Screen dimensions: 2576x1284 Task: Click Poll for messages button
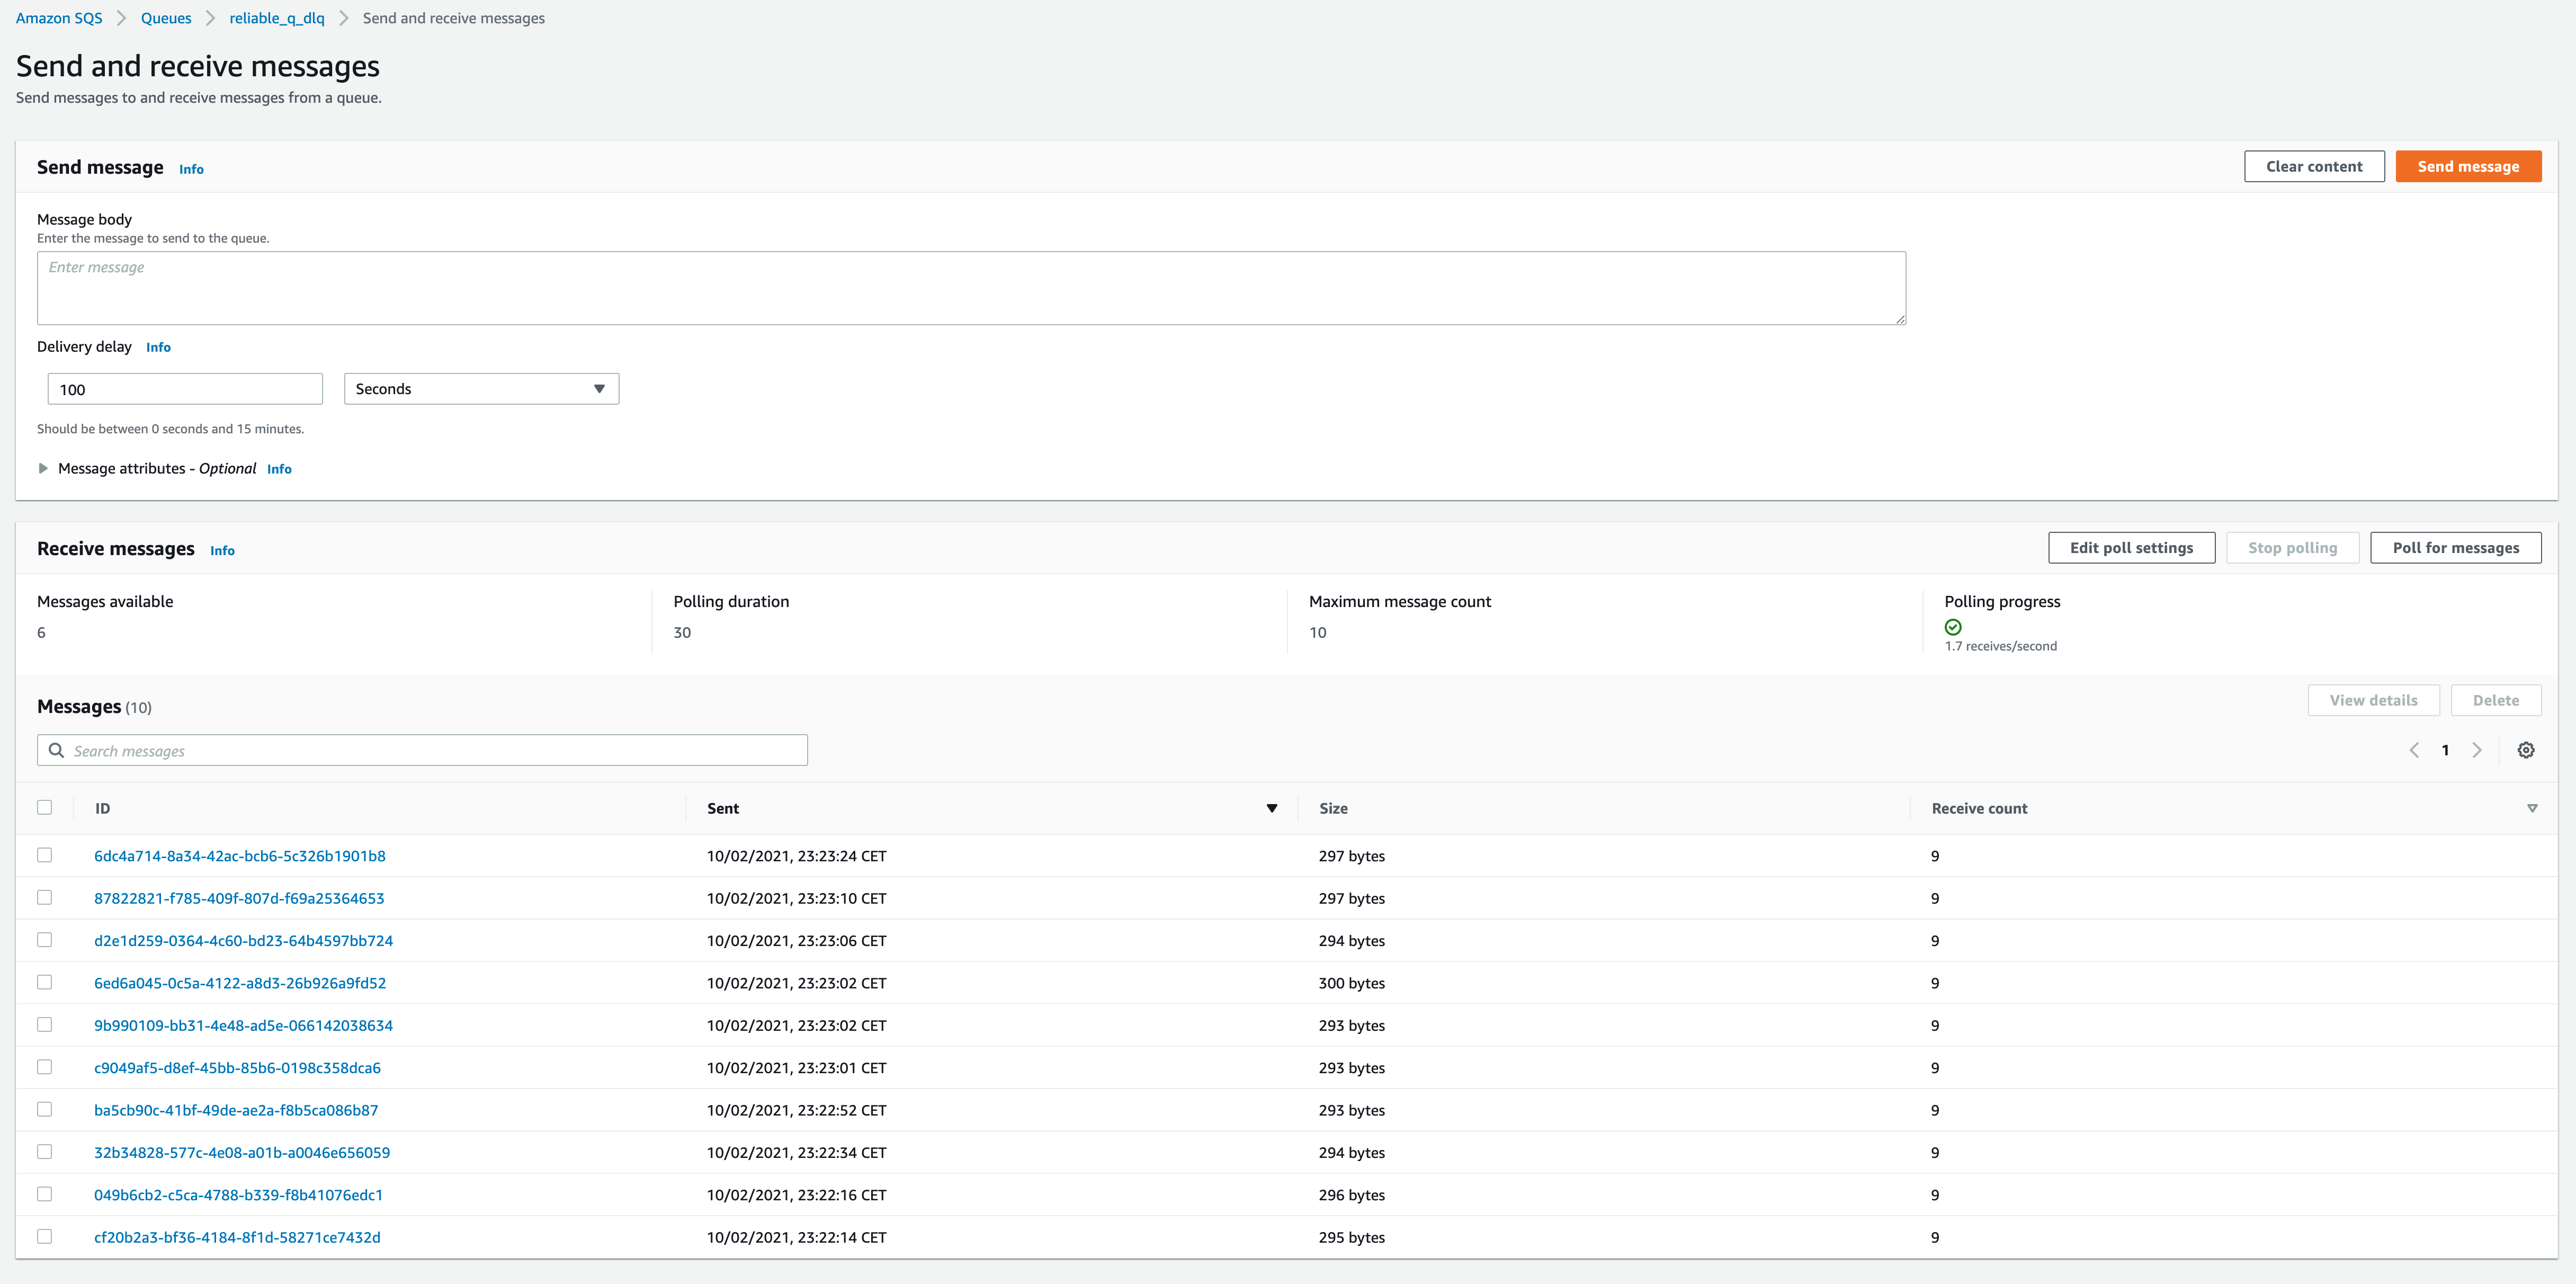tap(2455, 548)
